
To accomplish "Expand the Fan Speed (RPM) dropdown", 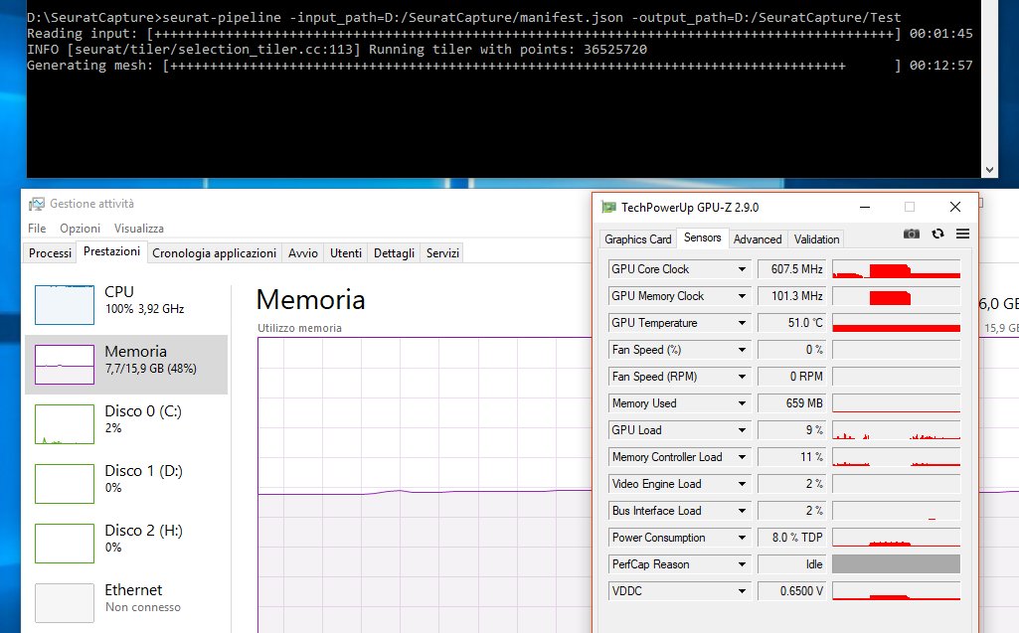I will [742, 377].
